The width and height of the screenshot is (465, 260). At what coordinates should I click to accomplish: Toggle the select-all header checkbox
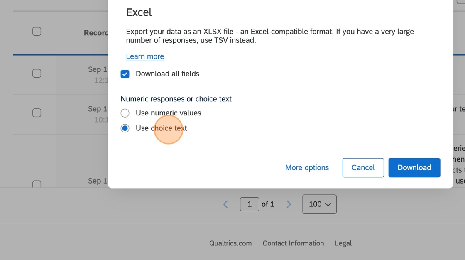[x=37, y=32]
